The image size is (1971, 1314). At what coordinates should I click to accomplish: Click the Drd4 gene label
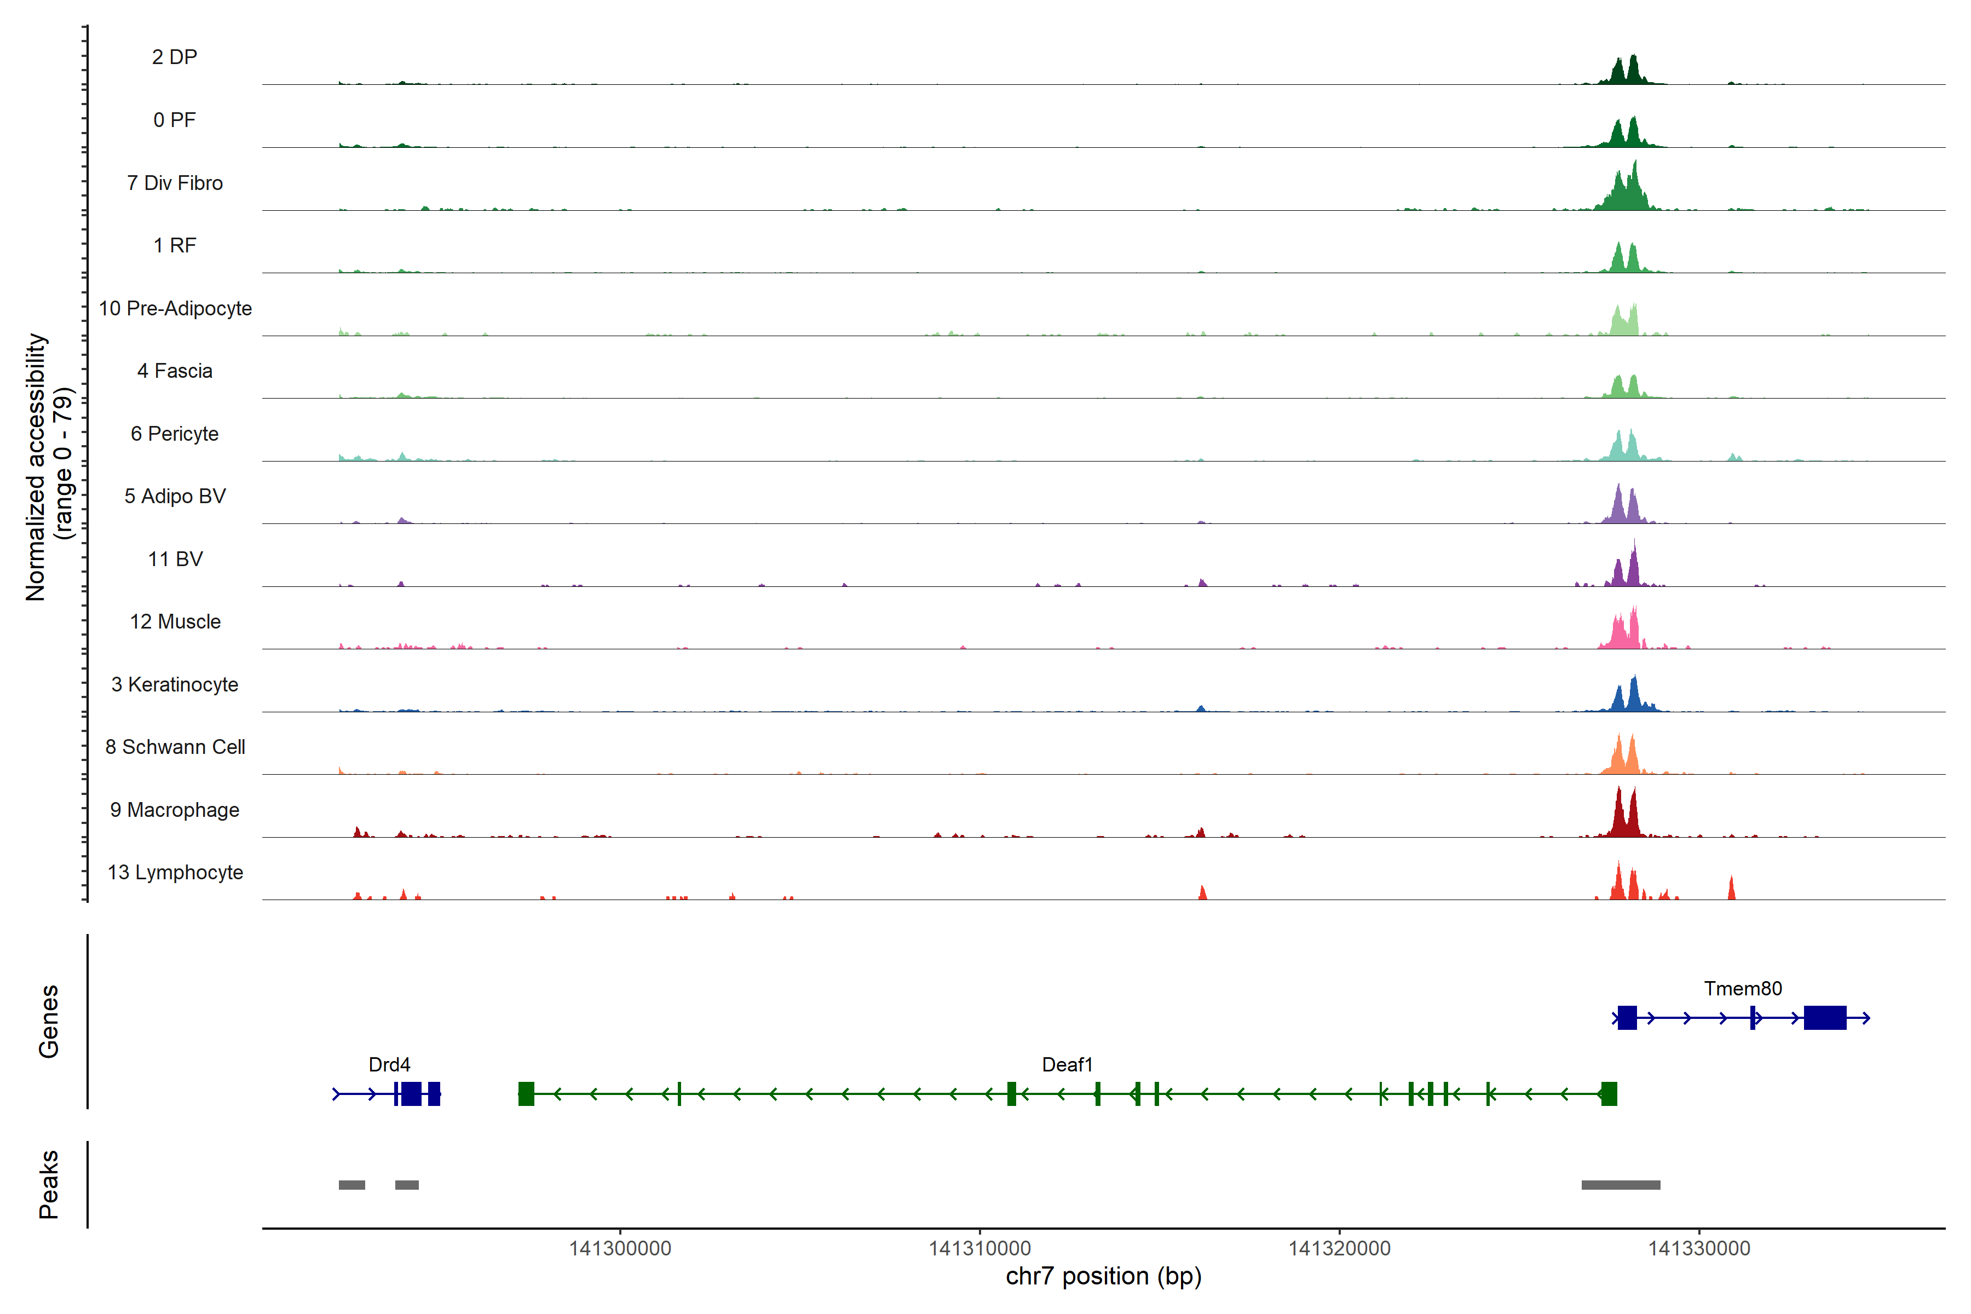pos(389,1064)
